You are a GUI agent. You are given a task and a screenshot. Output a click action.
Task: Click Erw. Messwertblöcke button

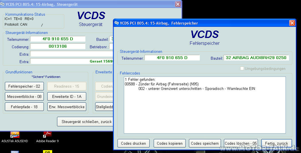(67, 107)
